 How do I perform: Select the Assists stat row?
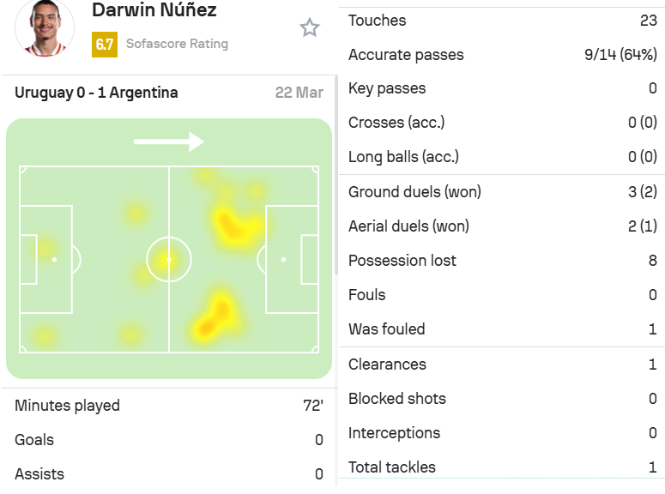click(169, 474)
